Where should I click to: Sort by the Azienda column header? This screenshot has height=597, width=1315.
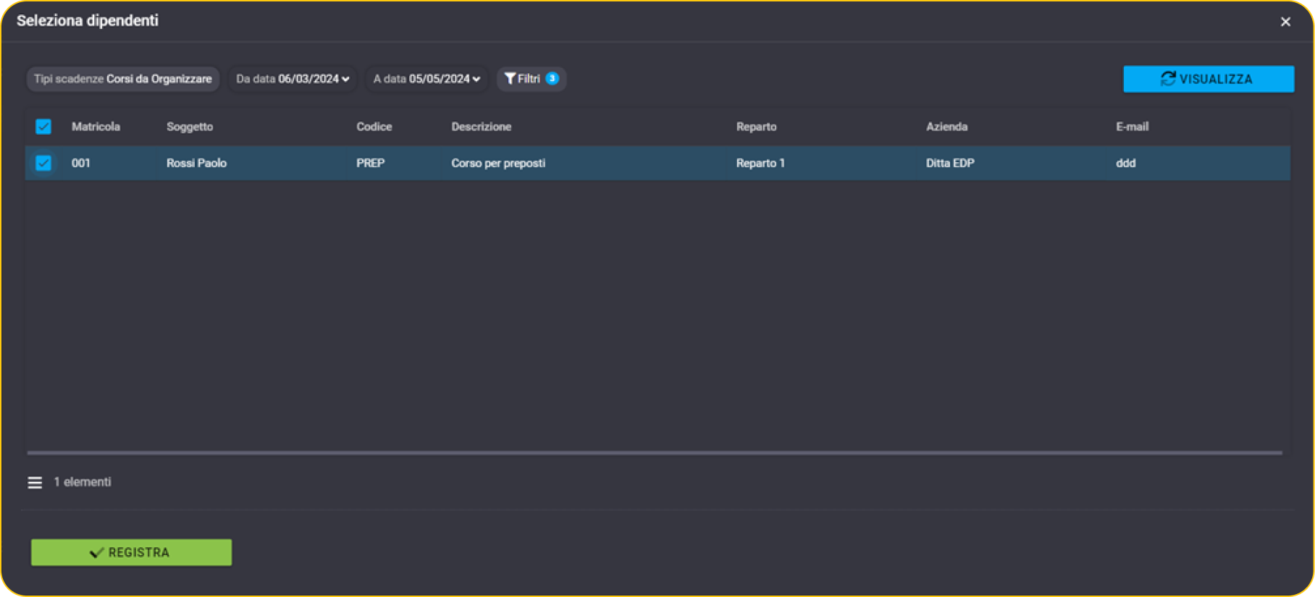946,127
